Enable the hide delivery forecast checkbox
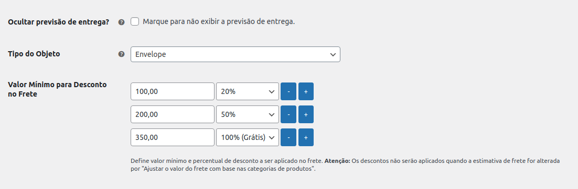The image size is (578, 189). click(x=135, y=21)
